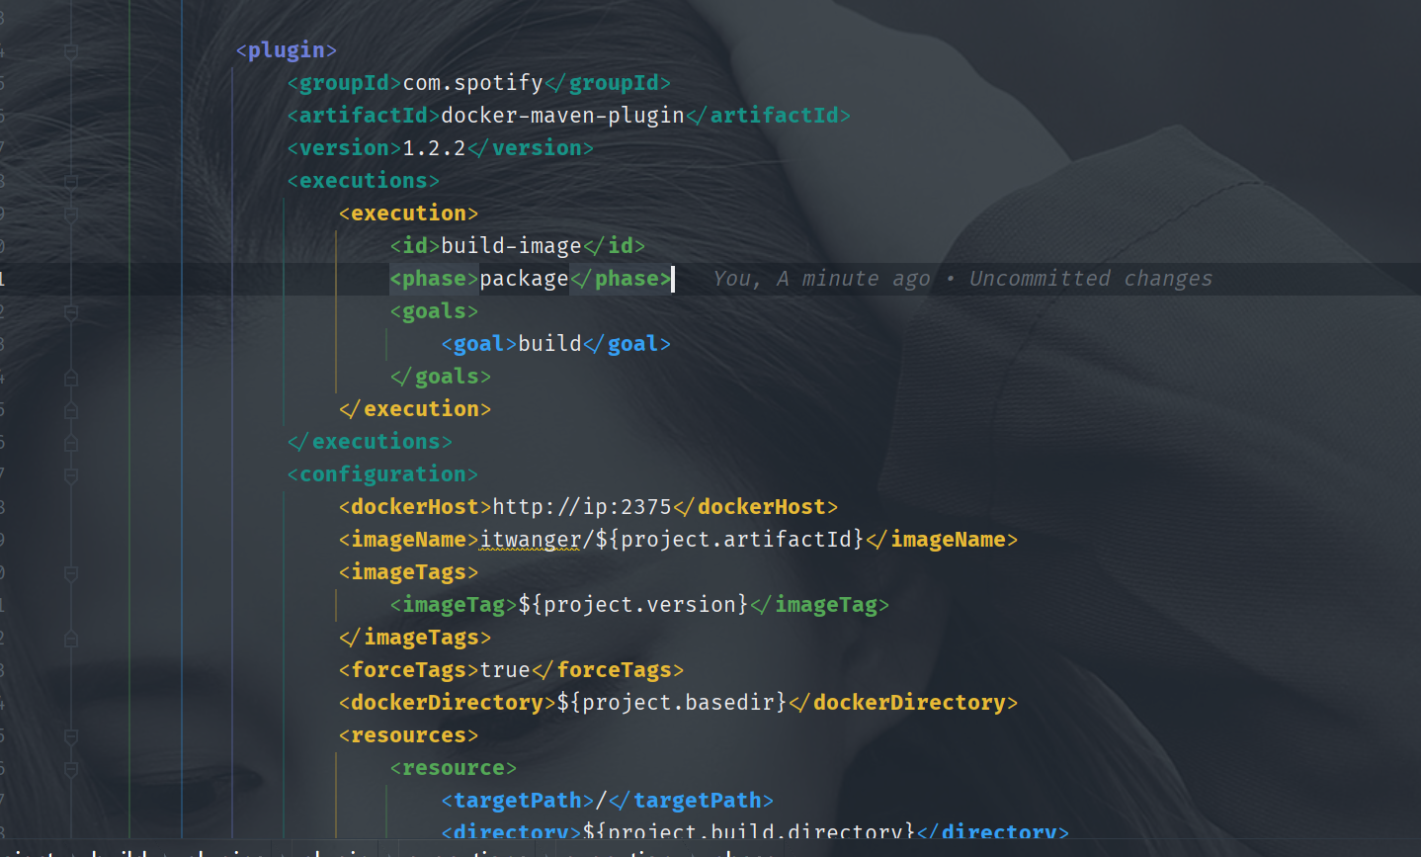Screen dimensions: 1421x857
Task: Fold the resources element in gutter
Action: tap(71, 736)
